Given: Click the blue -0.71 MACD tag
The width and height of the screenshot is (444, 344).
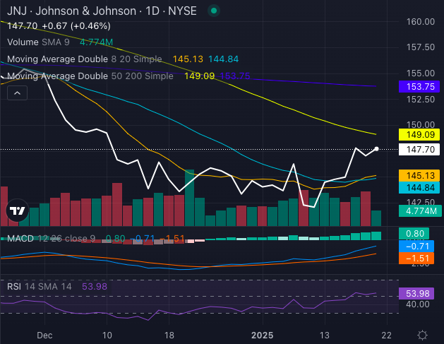Looking at the screenshot, I should [419, 247].
